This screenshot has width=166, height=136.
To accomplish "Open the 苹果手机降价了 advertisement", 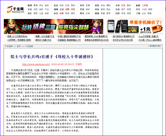I will tap(135, 26).
